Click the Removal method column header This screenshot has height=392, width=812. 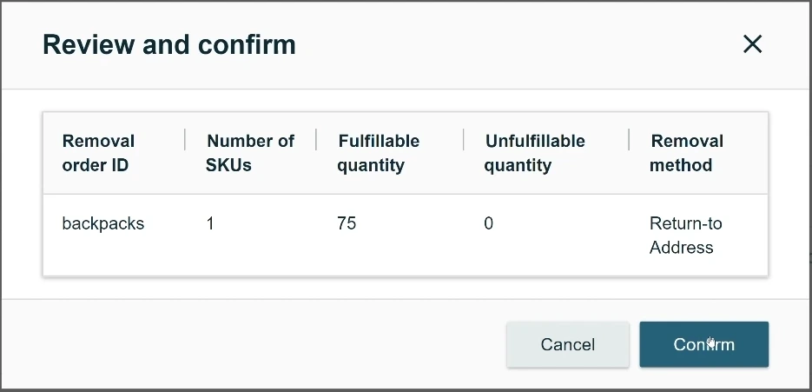point(686,153)
